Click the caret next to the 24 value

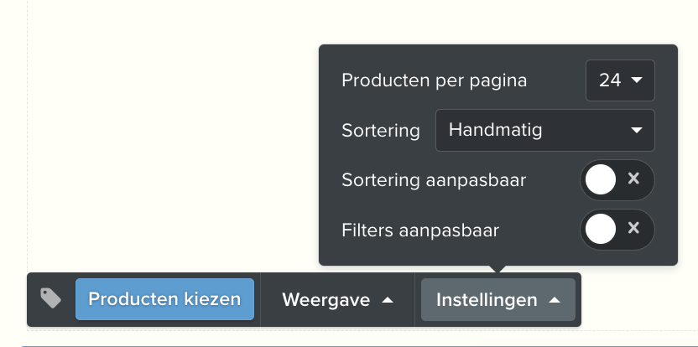tap(637, 80)
